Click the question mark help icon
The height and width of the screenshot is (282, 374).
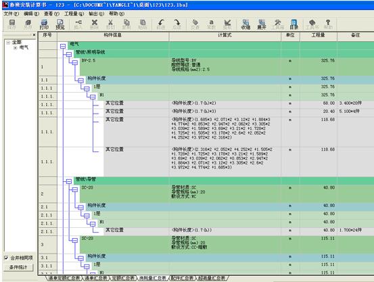click(x=328, y=24)
